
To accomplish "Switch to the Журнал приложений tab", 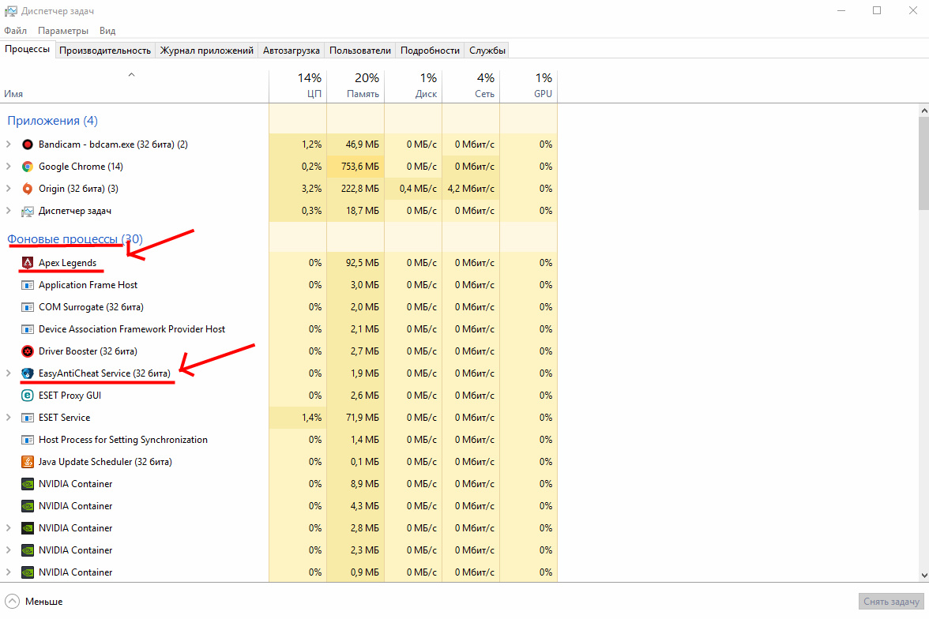I will (207, 51).
